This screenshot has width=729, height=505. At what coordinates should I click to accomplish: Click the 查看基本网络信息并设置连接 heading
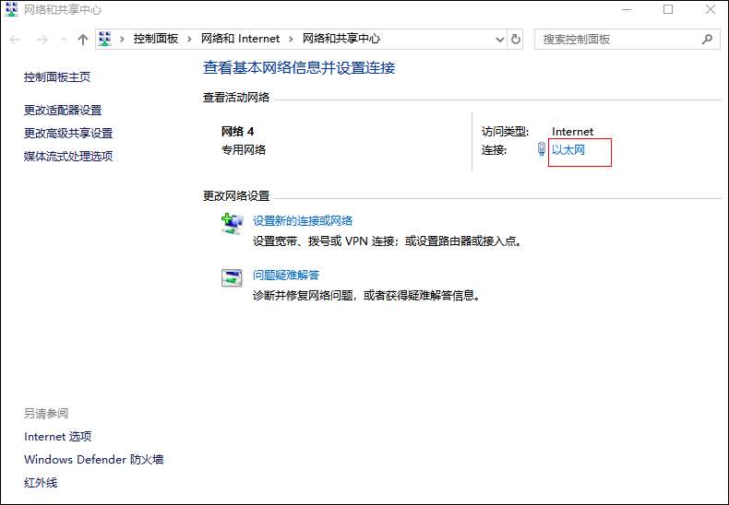coord(299,68)
